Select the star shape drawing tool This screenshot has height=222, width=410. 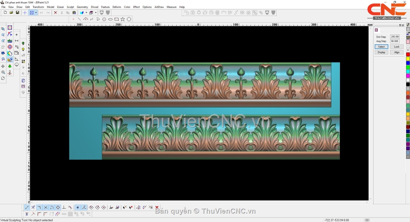123,19
